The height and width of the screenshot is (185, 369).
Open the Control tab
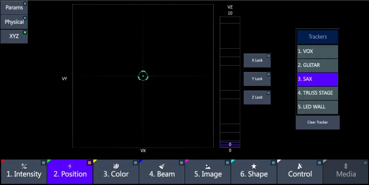[300, 172]
